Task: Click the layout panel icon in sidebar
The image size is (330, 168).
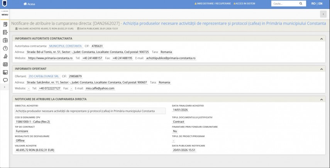Action: [5, 72]
